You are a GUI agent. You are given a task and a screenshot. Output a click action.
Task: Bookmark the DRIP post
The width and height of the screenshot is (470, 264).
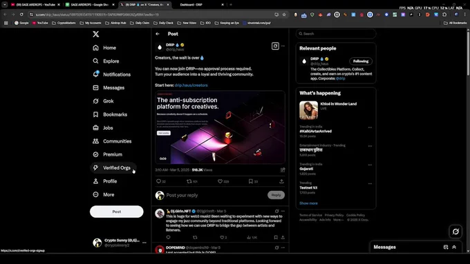251,181
